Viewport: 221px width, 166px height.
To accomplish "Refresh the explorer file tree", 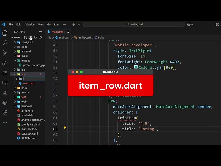I will 35,38.
